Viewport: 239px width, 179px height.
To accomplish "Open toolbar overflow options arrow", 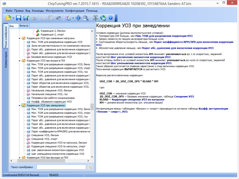I will pos(116,18).
